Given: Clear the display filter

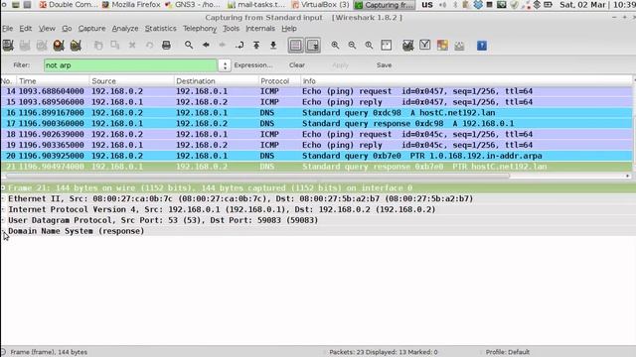Looking at the screenshot, I should point(297,65).
